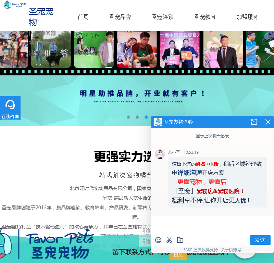The width and height of the screenshot is (274, 263).
Task: Open the 圣宠品牌 navigation item
Action: click(120, 17)
